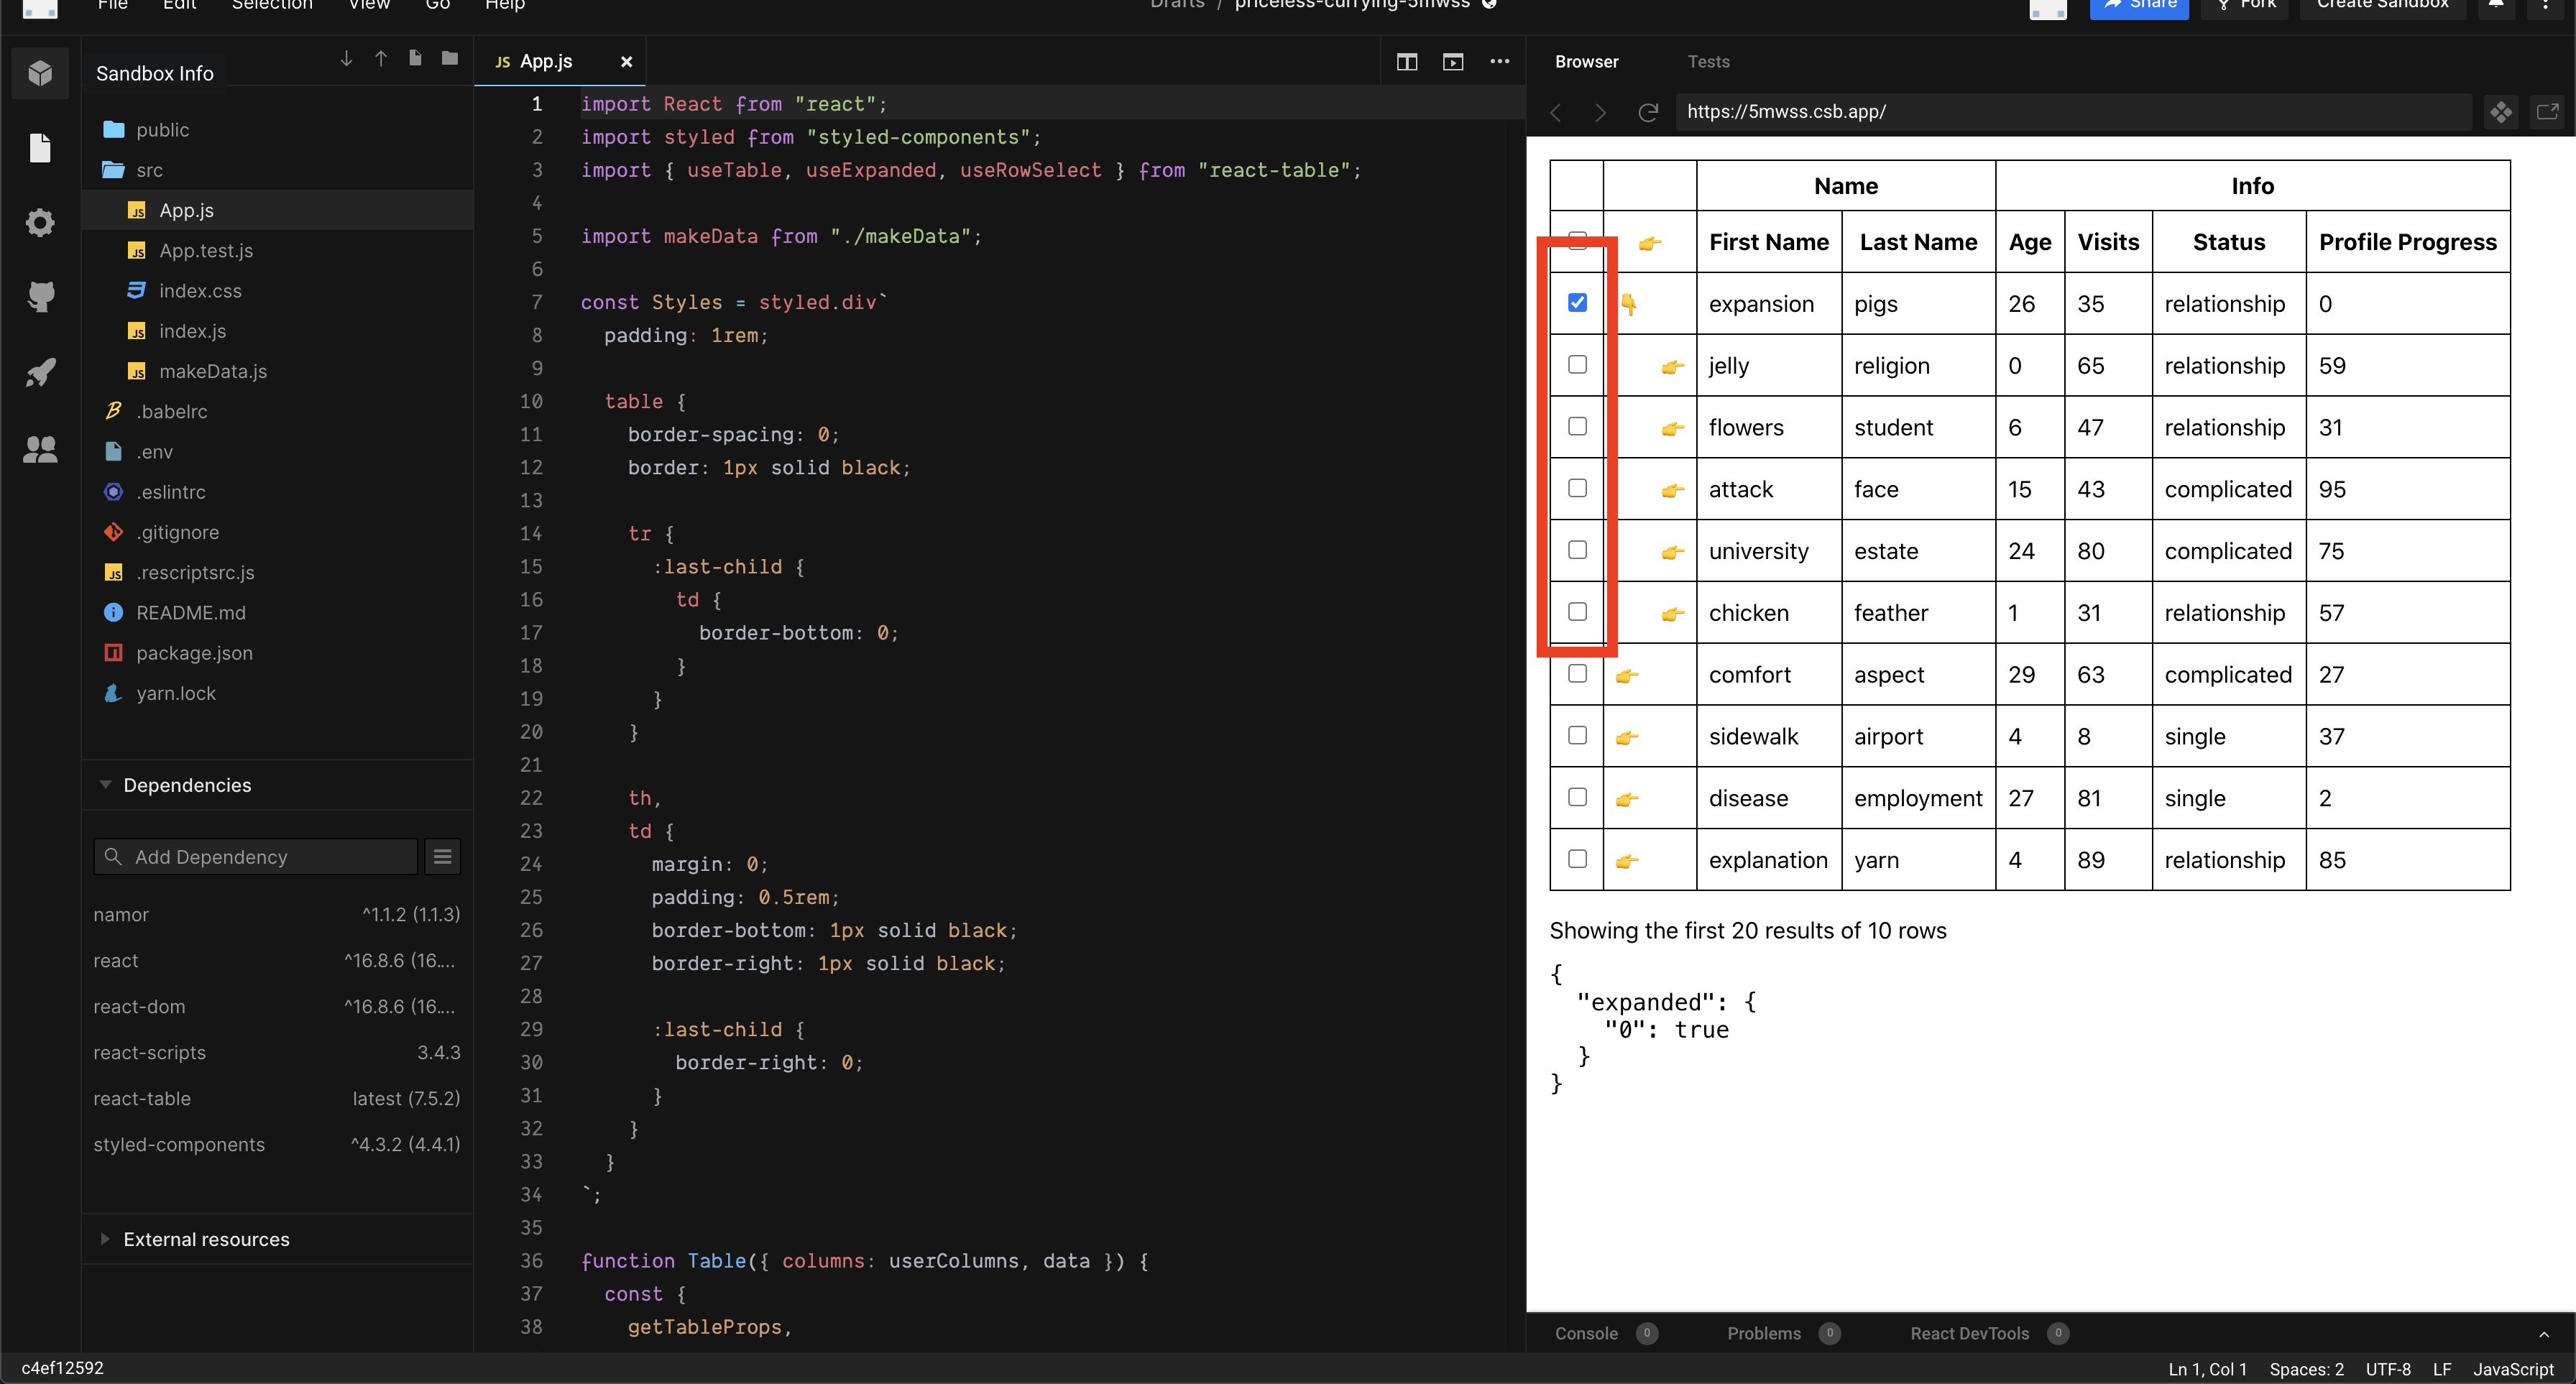This screenshot has height=1384, width=2576.
Task: Switch to the Tests tab
Action: (x=1709, y=61)
